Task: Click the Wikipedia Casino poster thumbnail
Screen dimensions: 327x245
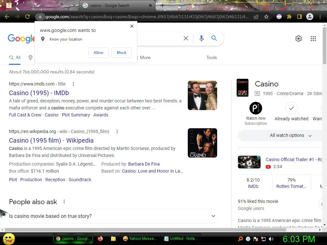Action: coord(202,143)
